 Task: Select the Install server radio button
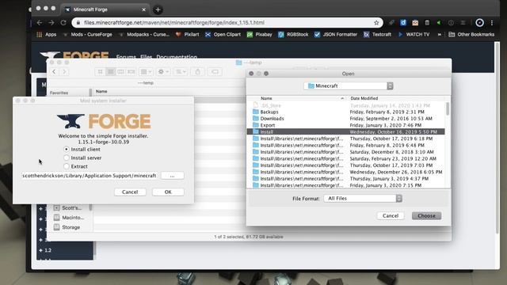(x=67, y=158)
